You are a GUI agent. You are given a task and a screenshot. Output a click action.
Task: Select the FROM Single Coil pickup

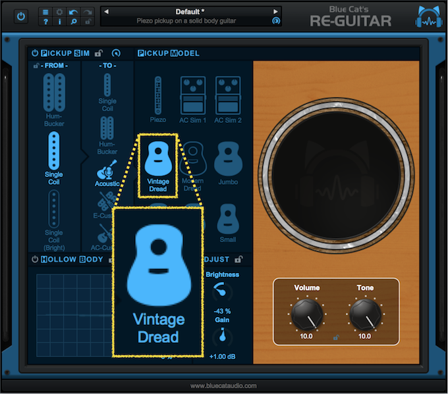[54, 159]
